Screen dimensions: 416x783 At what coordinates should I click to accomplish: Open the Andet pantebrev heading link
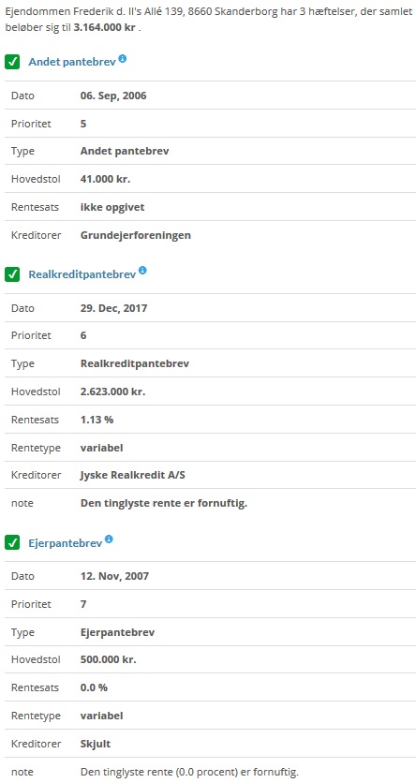[72, 62]
